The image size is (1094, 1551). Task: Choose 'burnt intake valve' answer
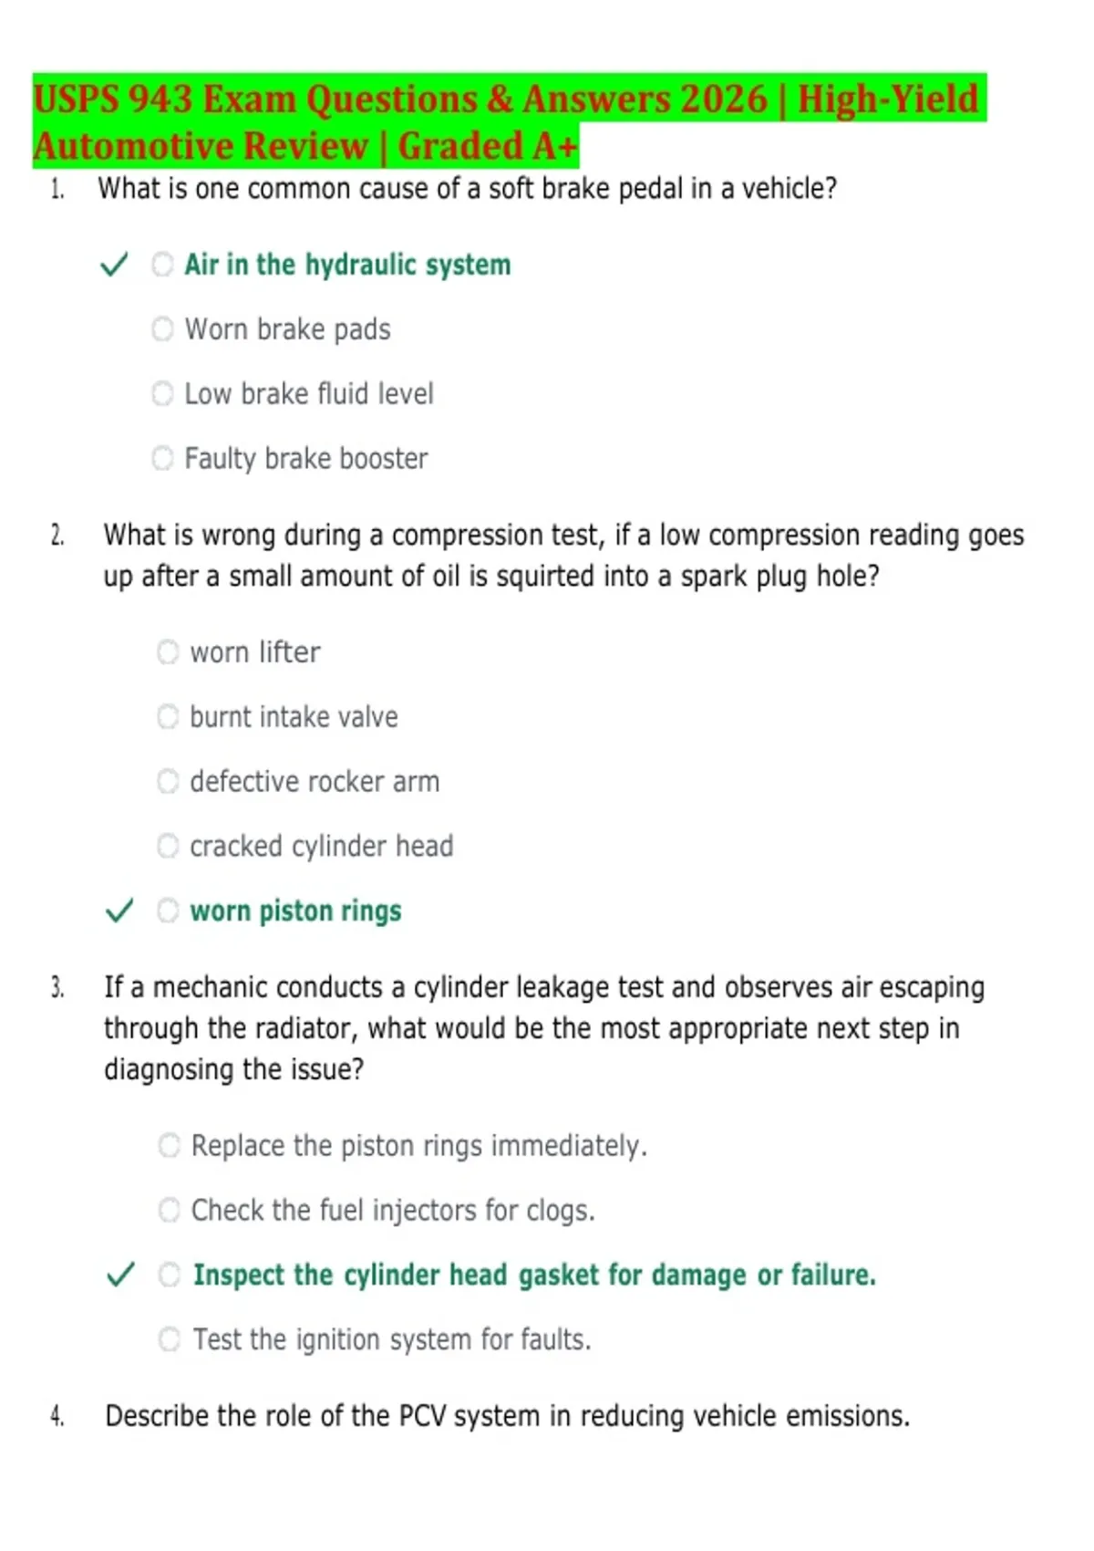(x=168, y=716)
